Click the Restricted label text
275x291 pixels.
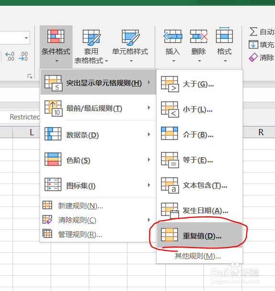25,117
